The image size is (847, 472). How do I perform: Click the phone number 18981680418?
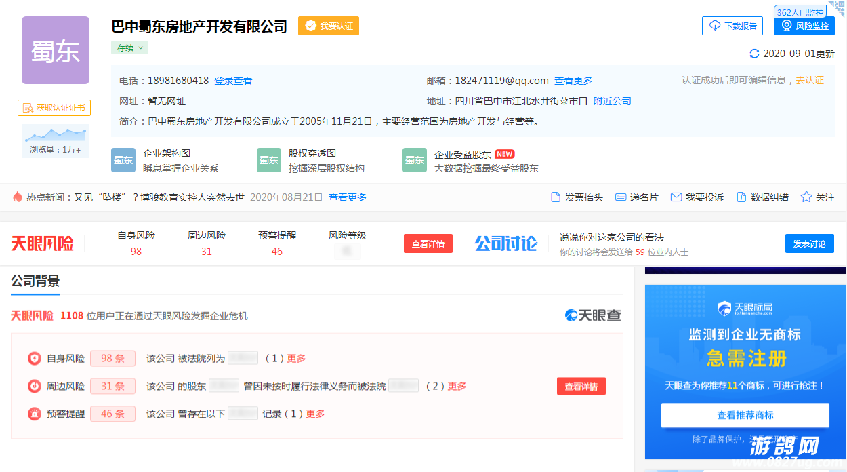click(x=178, y=81)
